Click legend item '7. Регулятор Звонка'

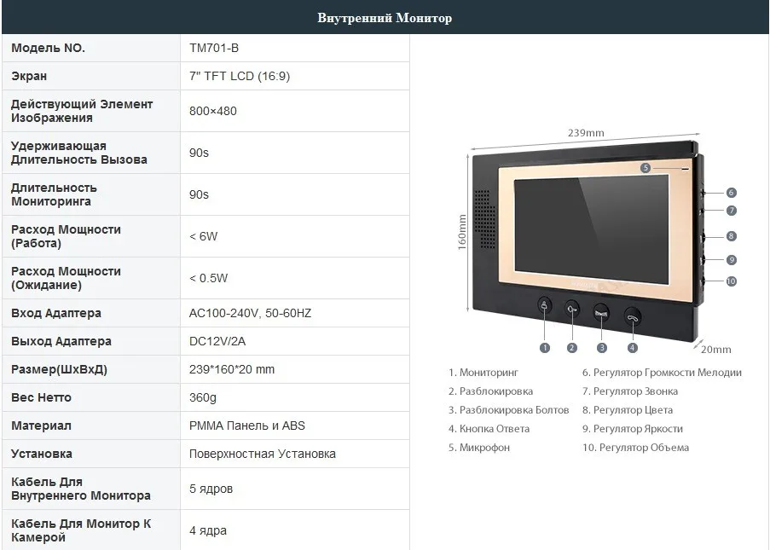(630, 391)
